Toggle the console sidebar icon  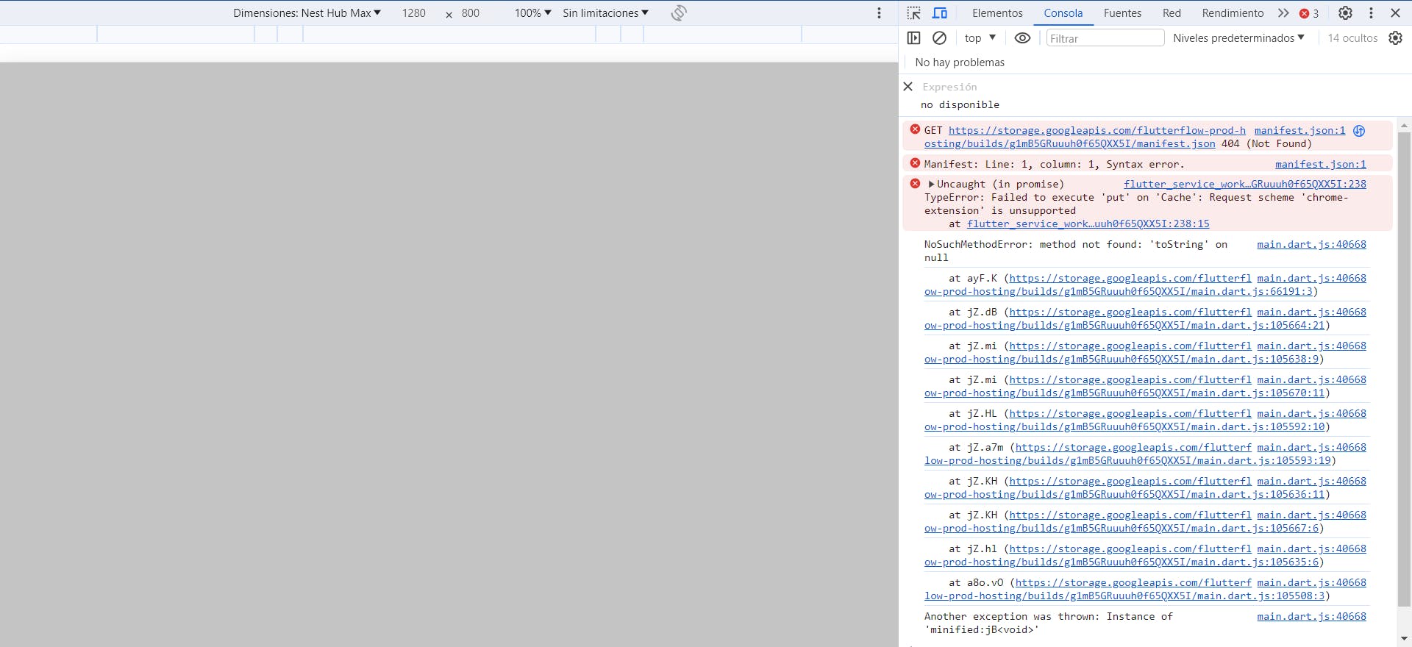tap(913, 38)
